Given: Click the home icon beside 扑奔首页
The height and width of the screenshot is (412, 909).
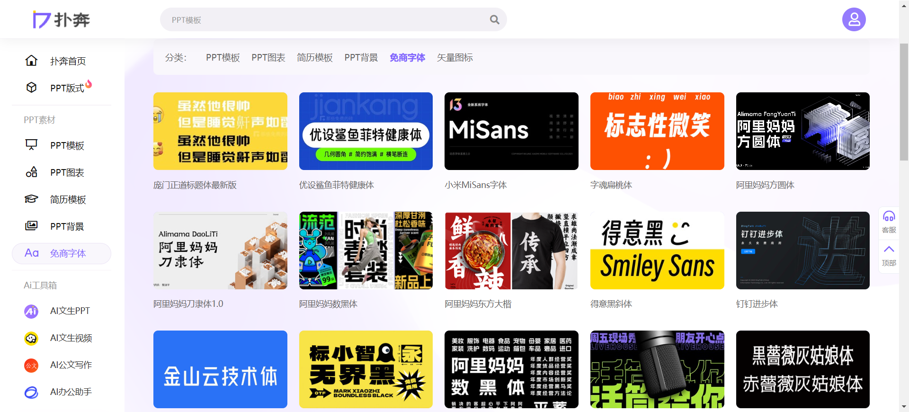Looking at the screenshot, I should [x=31, y=61].
